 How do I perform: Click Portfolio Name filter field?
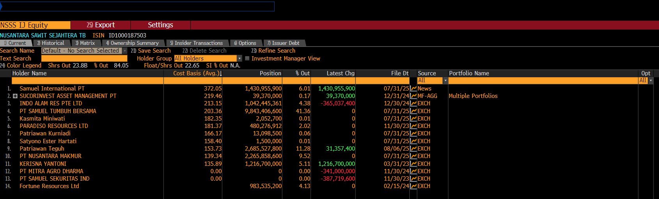543,80
